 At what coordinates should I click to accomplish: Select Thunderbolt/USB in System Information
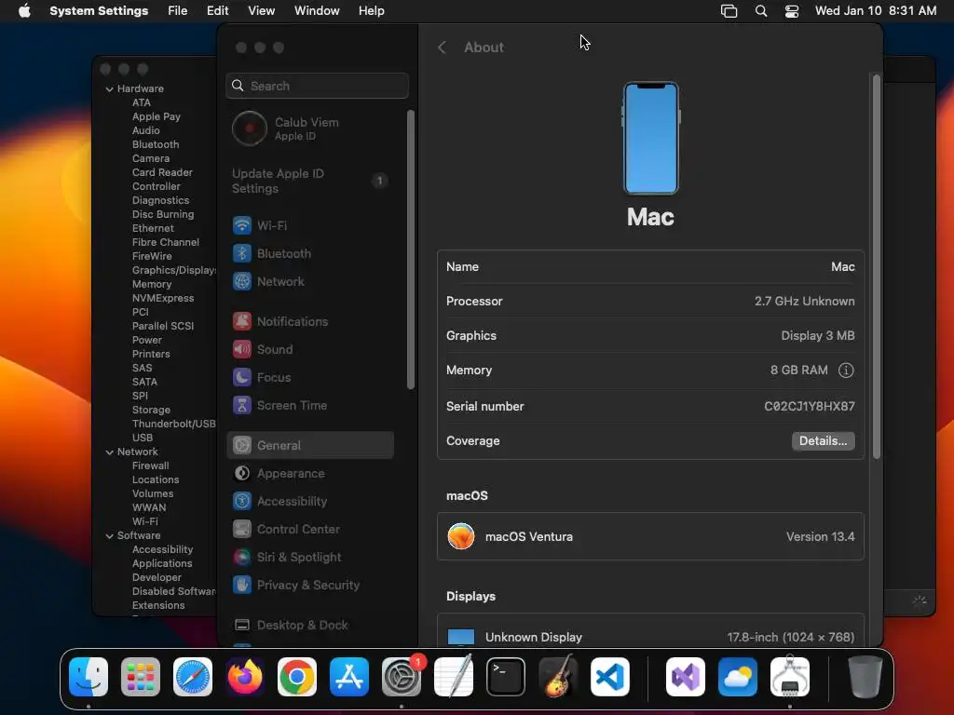[x=174, y=425]
